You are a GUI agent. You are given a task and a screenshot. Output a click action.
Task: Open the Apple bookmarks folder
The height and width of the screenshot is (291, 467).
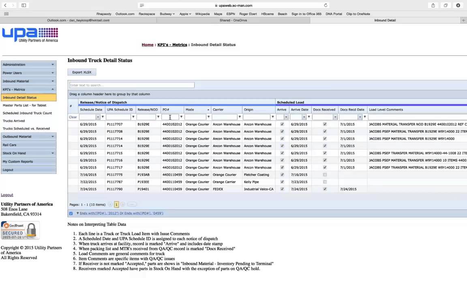coord(185,14)
